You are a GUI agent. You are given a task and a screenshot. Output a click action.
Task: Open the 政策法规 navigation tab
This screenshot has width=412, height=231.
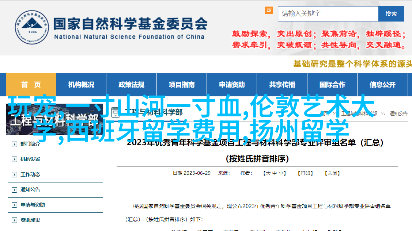tap(131, 85)
